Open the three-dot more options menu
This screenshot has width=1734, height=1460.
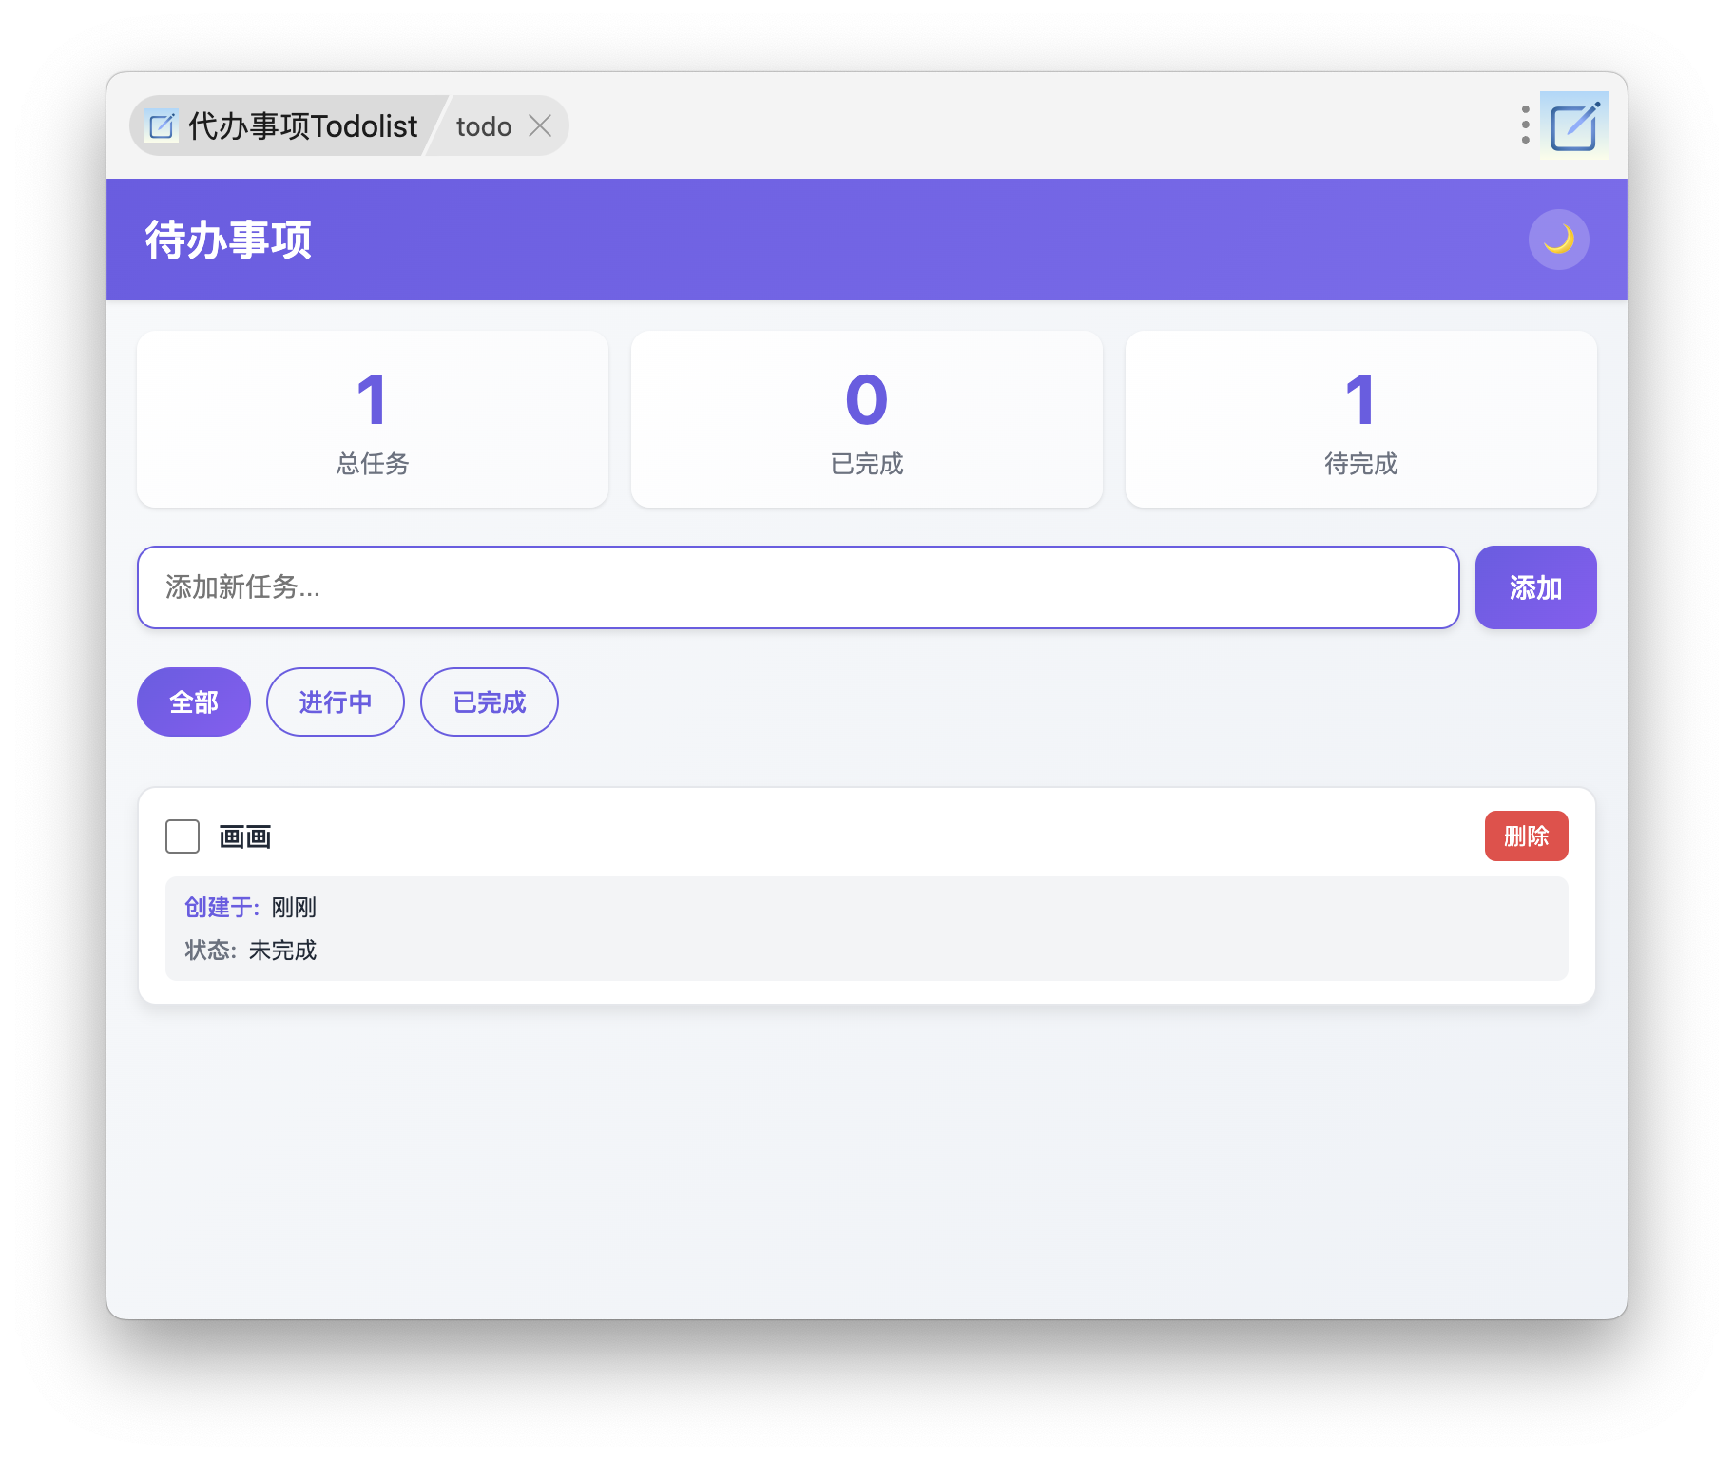coord(1525,125)
